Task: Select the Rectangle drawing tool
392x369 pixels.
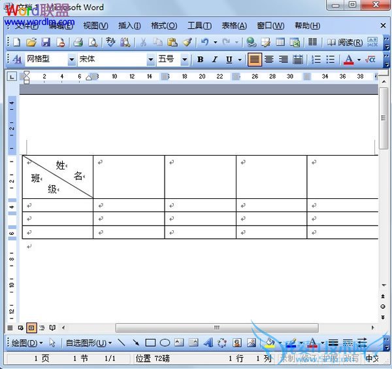Action: click(x=150, y=342)
